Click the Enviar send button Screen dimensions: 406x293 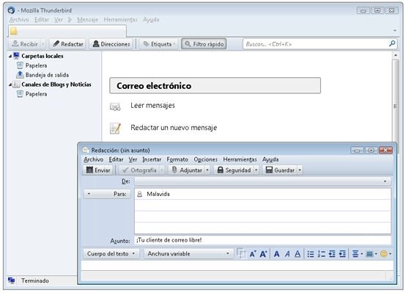[98, 170]
